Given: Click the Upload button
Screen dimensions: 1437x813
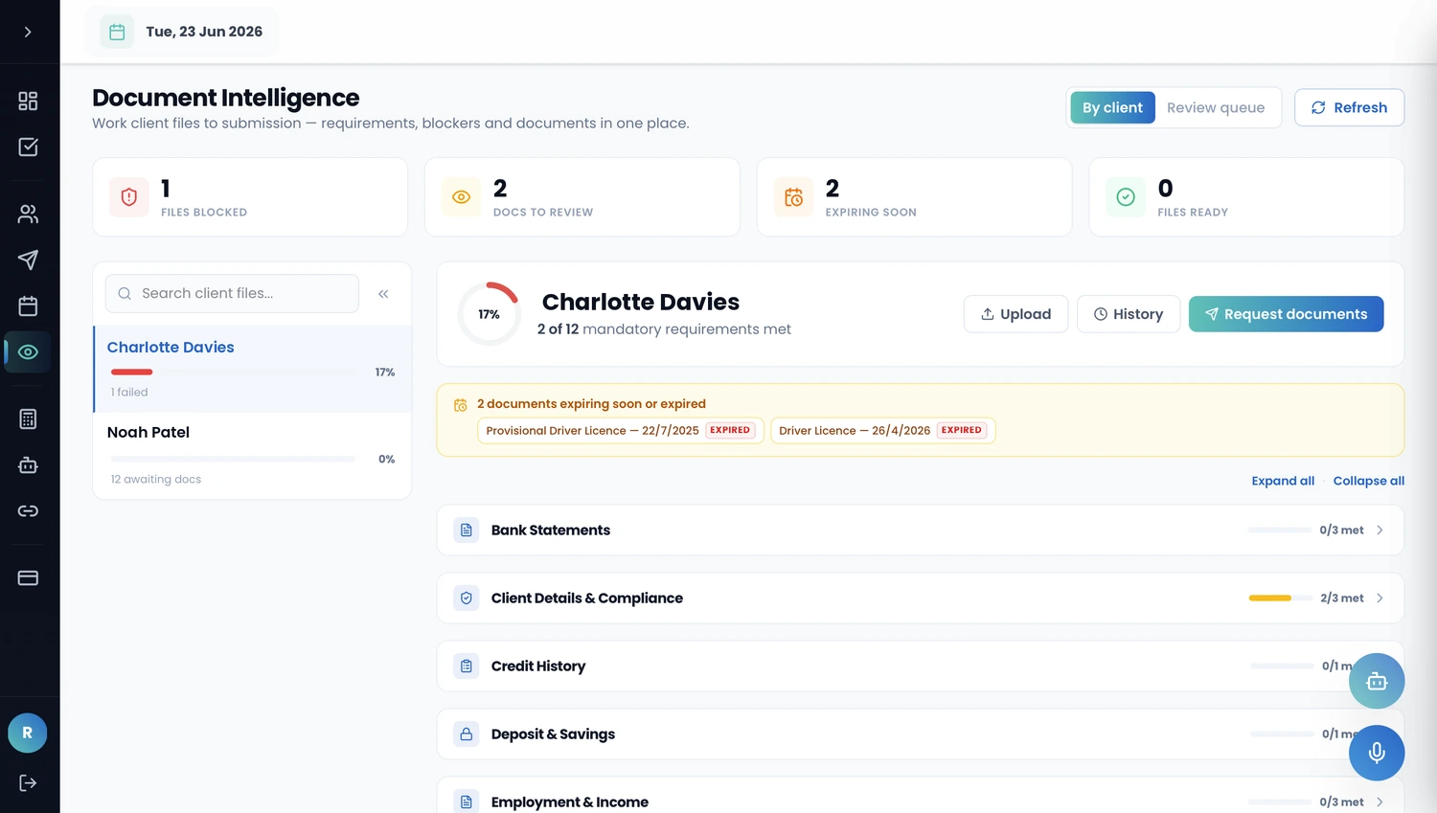Looking at the screenshot, I should pos(1015,314).
